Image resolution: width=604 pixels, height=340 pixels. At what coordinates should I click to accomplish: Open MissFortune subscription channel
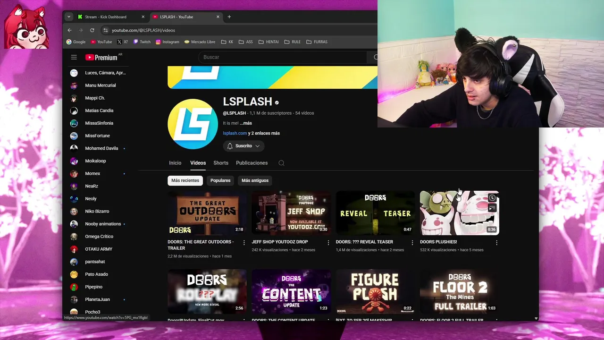coord(98,136)
